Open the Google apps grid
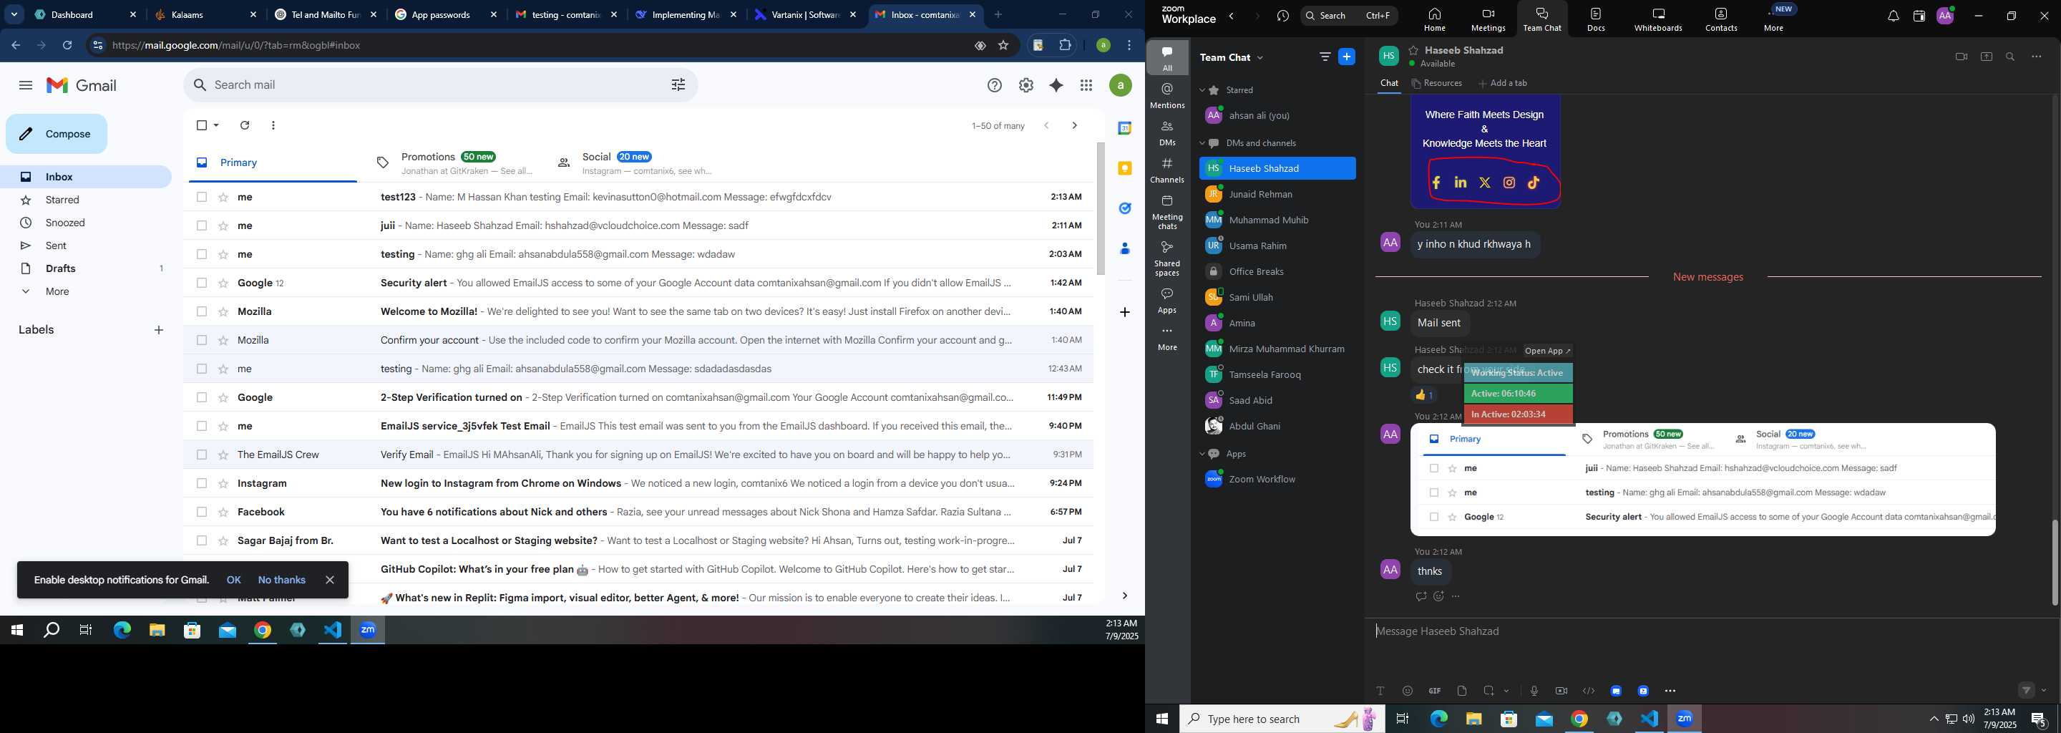The height and width of the screenshot is (733, 2061). click(1086, 86)
